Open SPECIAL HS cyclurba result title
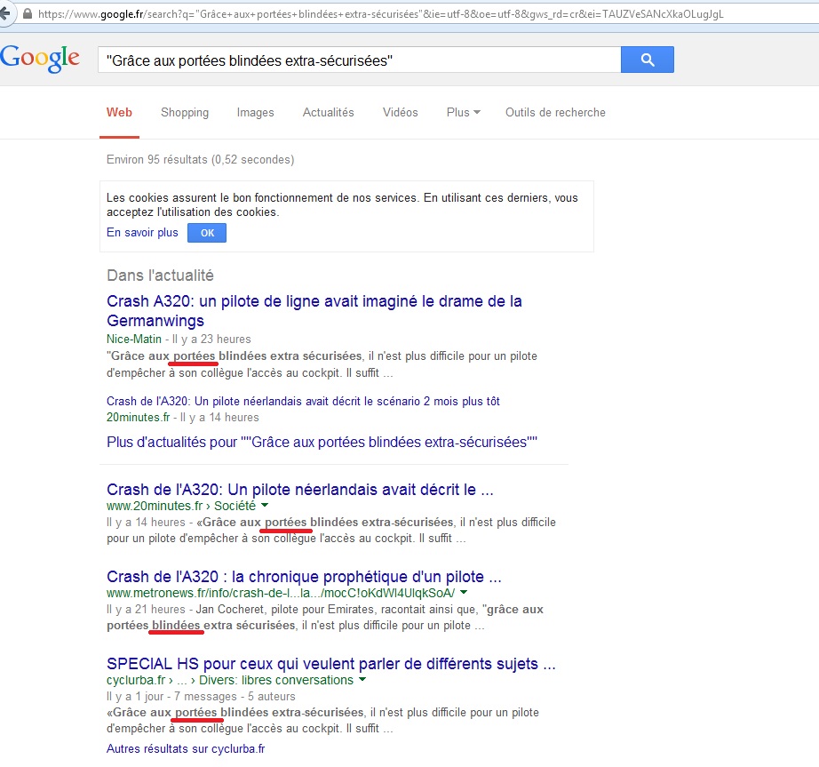Viewport: 819px width, 767px height. (330, 664)
